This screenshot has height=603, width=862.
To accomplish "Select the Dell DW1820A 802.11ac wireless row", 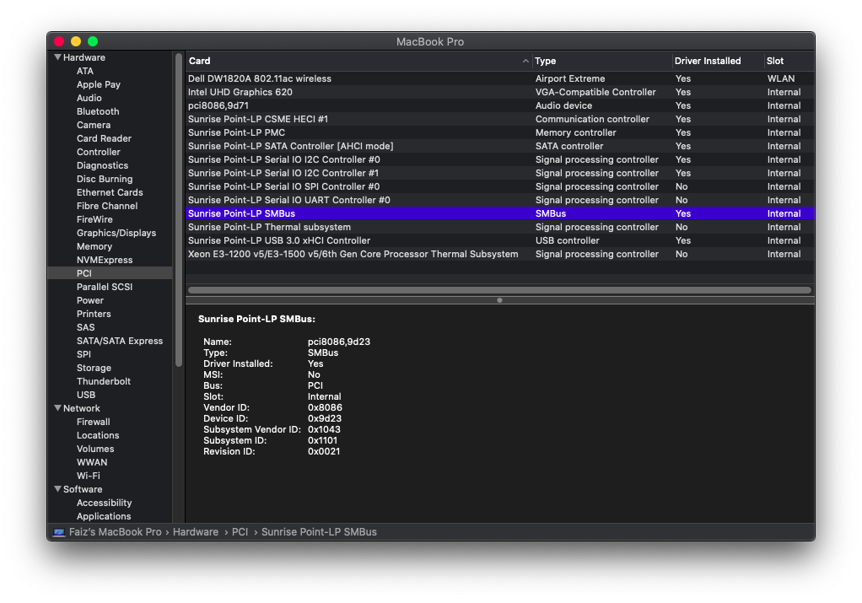I will pos(499,78).
